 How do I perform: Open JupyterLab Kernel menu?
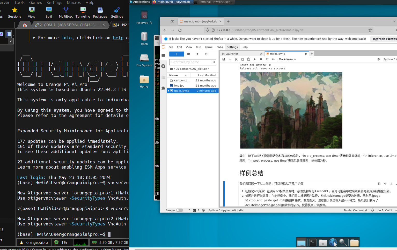coord(209,47)
